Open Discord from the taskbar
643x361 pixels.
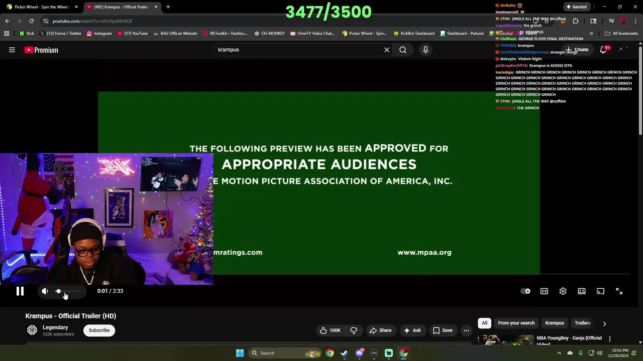[x=359, y=353]
